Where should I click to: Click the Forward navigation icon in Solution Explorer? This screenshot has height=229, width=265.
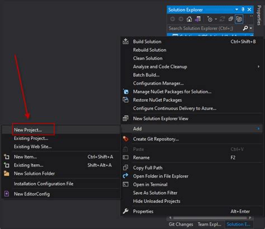(181, 19)
